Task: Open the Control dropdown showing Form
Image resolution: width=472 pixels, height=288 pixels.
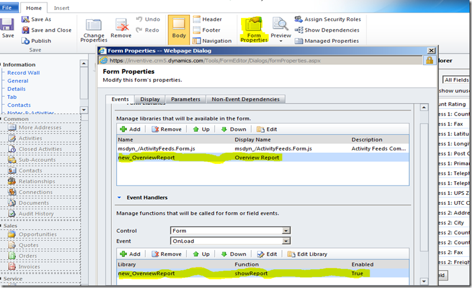Action: [x=230, y=230]
